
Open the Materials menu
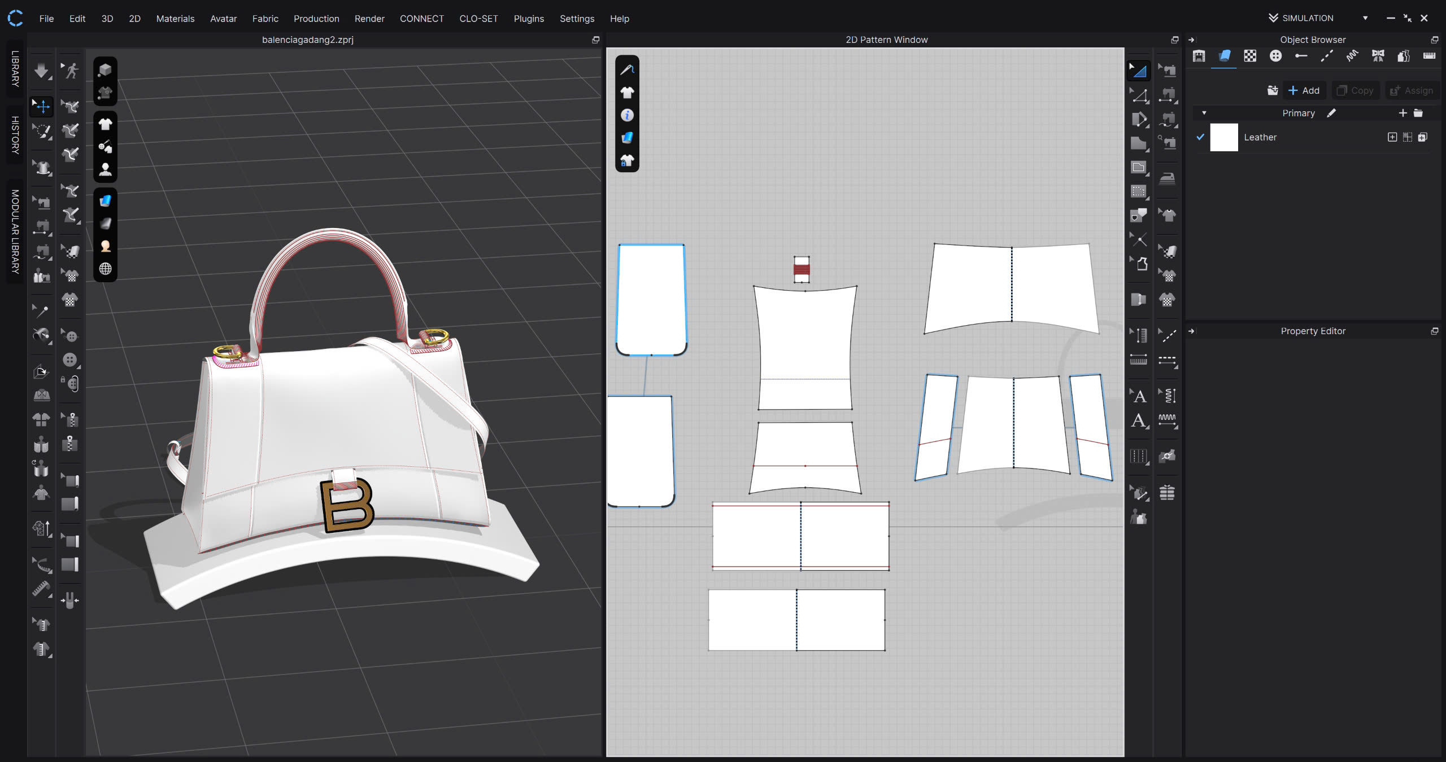(x=175, y=19)
